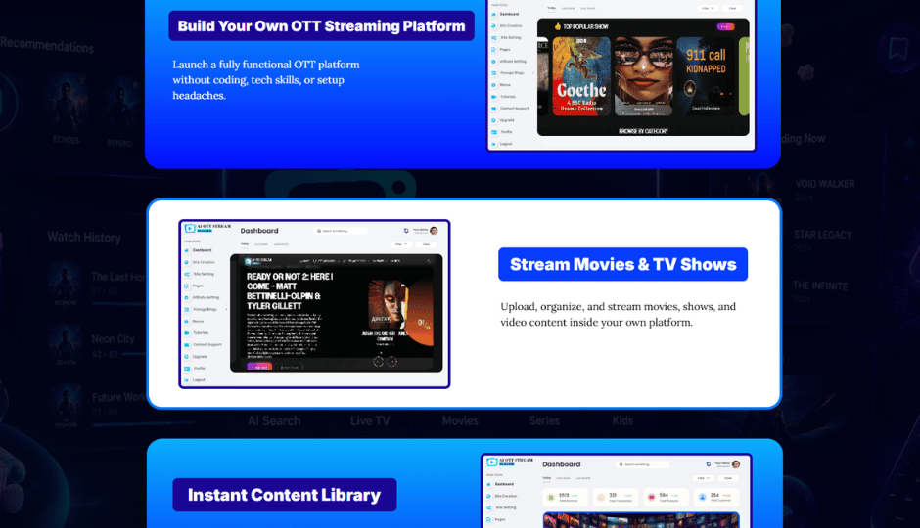Open Contact Support icon in Stream Movies card's sidebar
The image size is (920, 528).
click(187, 344)
